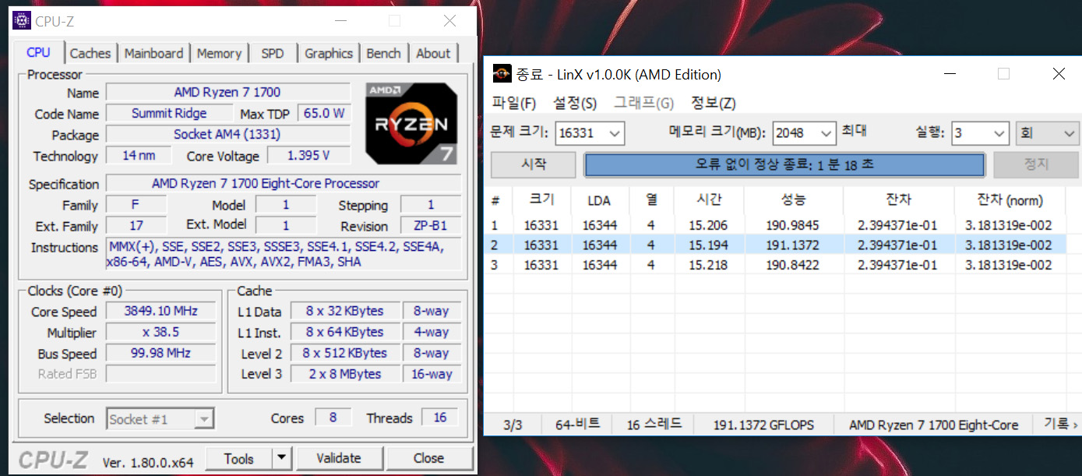Show the About tab in CPU-Z
This screenshot has height=476, width=1082.
[x=433, y=53]
